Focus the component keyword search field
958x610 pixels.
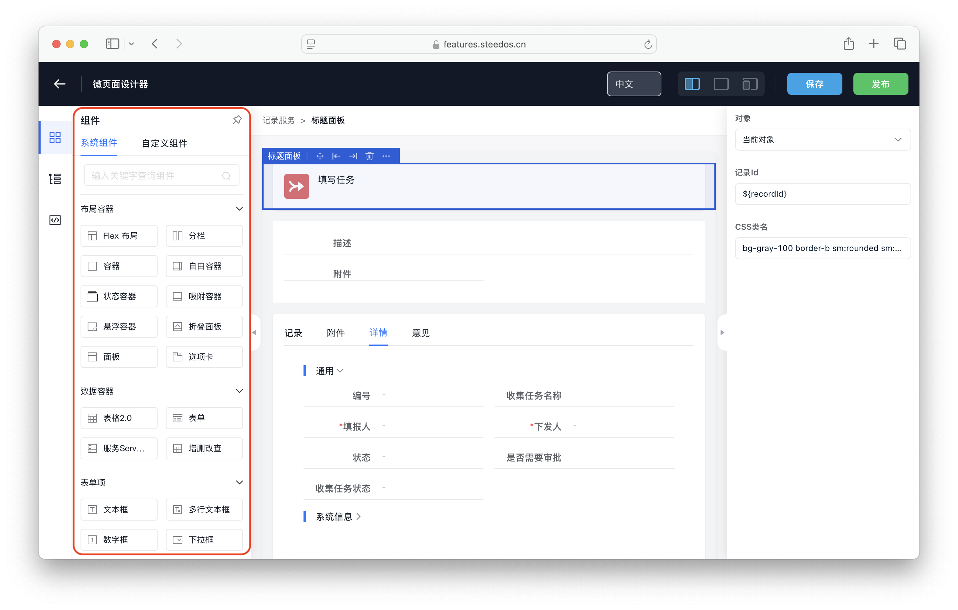[161, 175]
